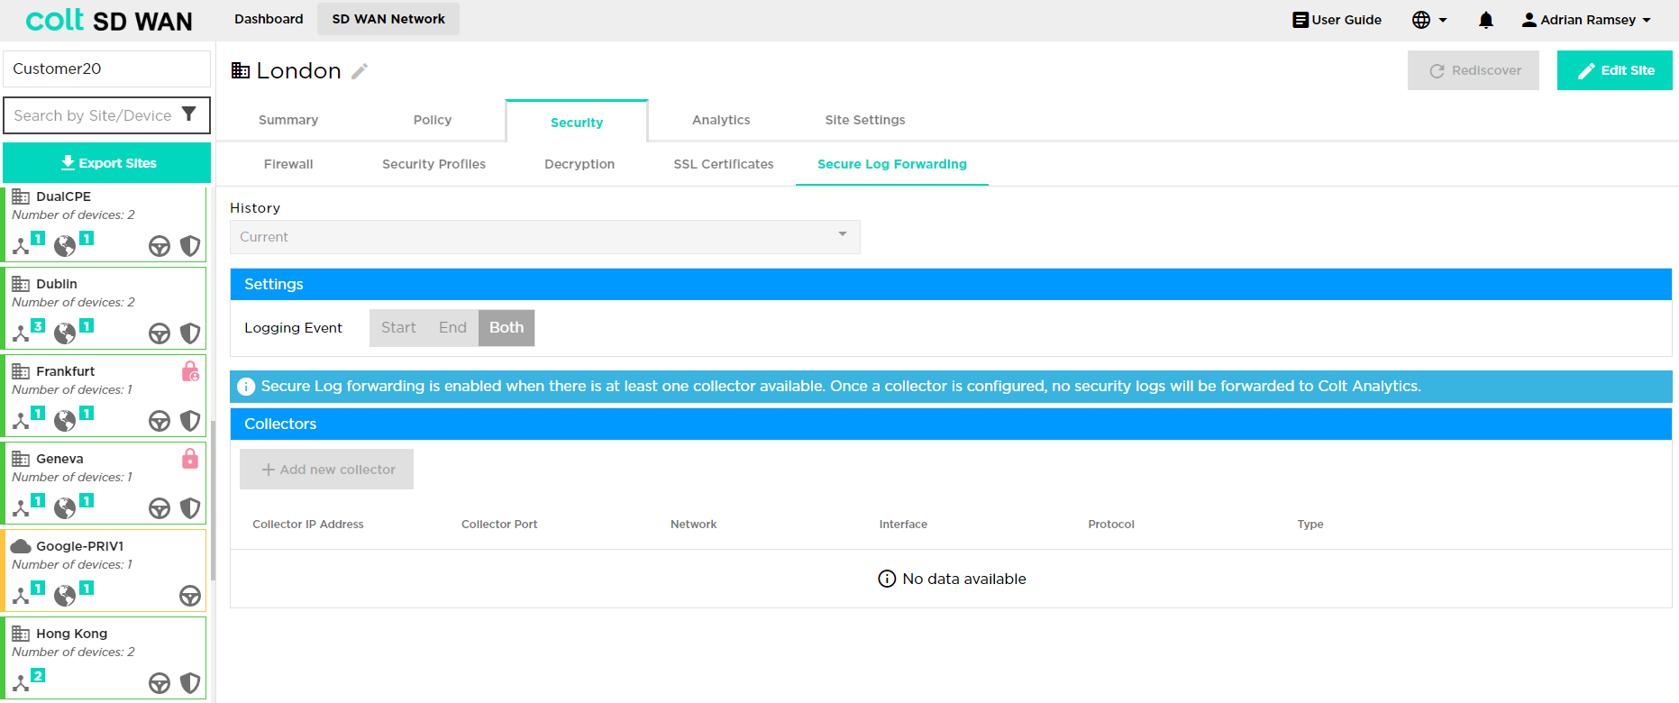Screen dimensions: 1679x703
Task: Click the Google-PRIV1 internet globe icon
Action: tap(65, 595)
